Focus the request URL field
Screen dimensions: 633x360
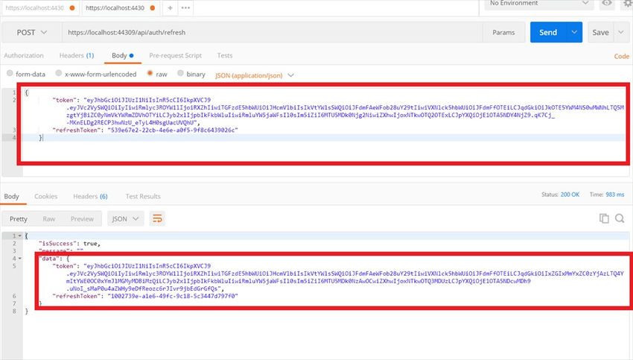pyautogui.click(x=272, y=32)
